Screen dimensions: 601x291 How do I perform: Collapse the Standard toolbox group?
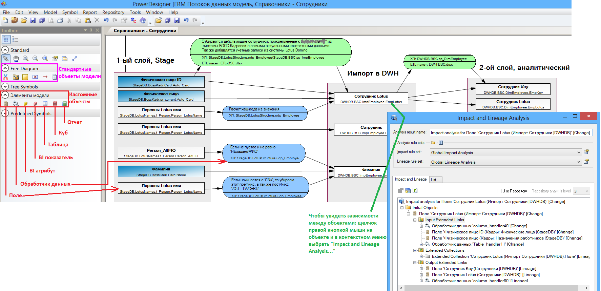(x=5, y=50)
